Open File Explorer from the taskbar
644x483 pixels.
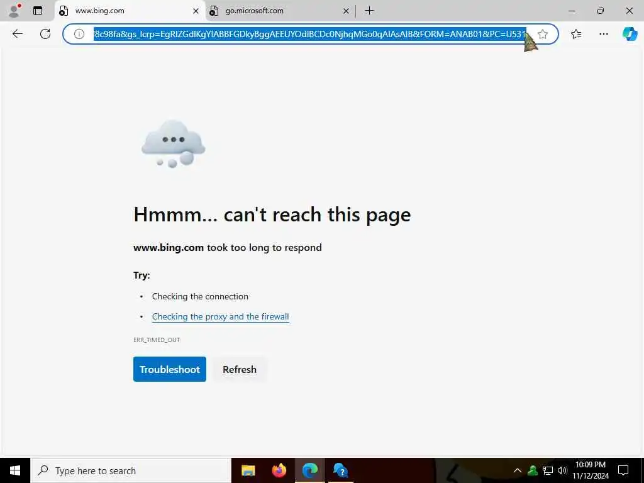coord(248,470)
